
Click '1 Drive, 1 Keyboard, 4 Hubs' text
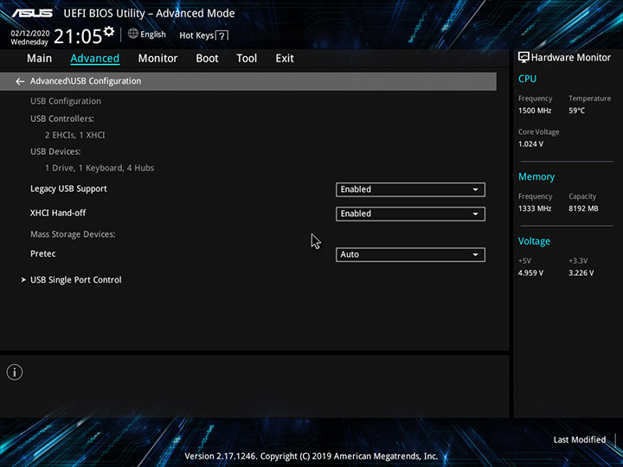click(x=100, y=168)
